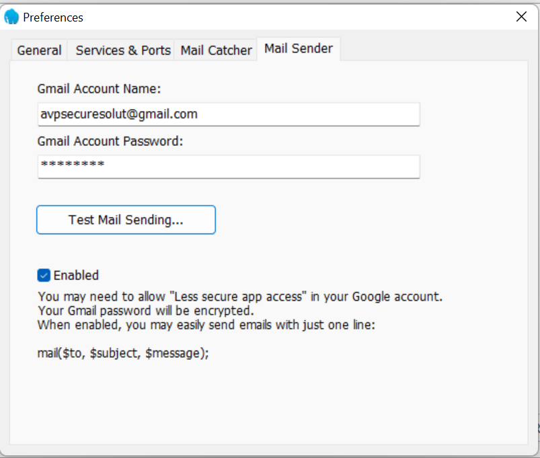The image size is (540, 458).
Task: Open the Services & Ports tab
Action: point(123,50)
